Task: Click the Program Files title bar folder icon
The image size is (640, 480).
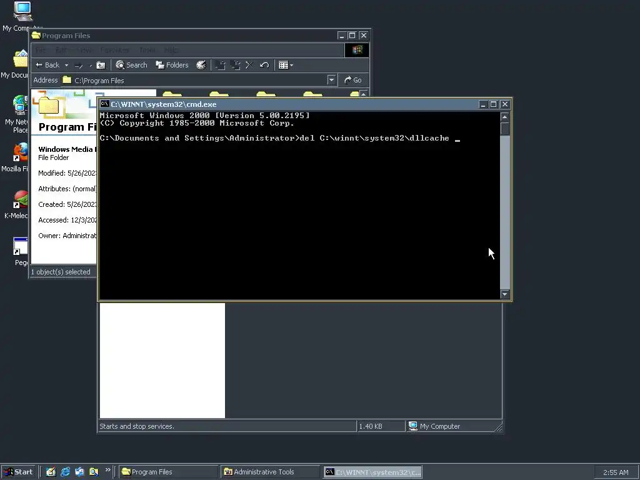Action: (36, 35)
